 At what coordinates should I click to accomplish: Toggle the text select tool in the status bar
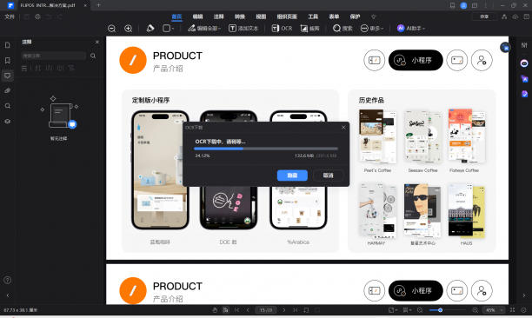[225, 310]
